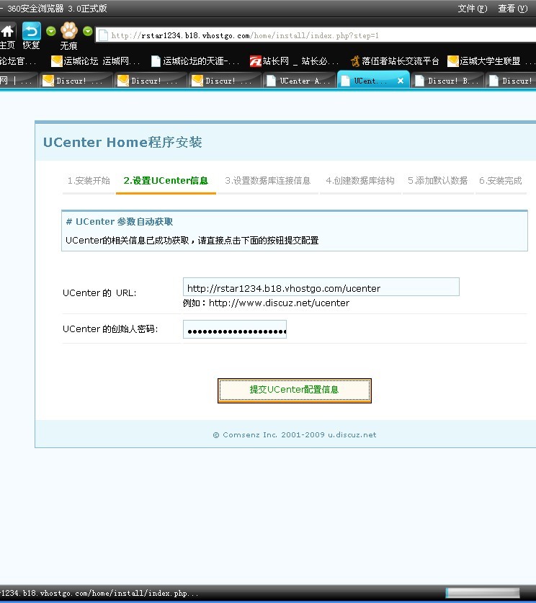Click the paw print 无痕 icon

[x=69, y=31]
